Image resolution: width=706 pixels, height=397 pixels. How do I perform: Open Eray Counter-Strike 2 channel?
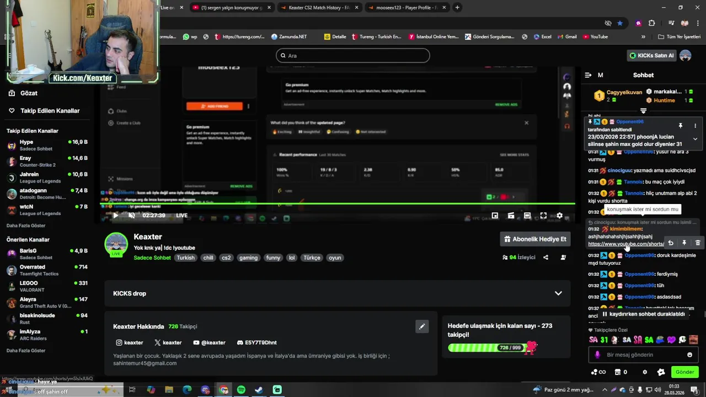47,162
